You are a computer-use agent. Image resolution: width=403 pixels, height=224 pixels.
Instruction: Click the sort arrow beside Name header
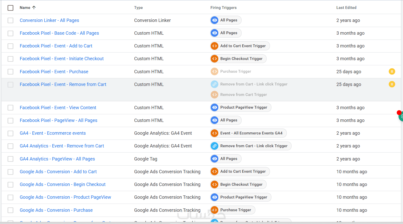34,8
